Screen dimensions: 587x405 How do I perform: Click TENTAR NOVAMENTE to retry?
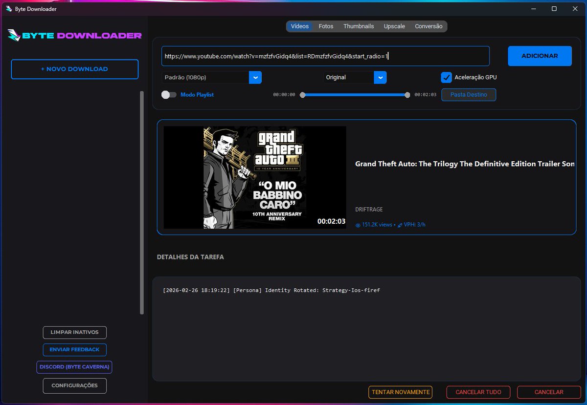pyautogui.click(x=401, y=392)
